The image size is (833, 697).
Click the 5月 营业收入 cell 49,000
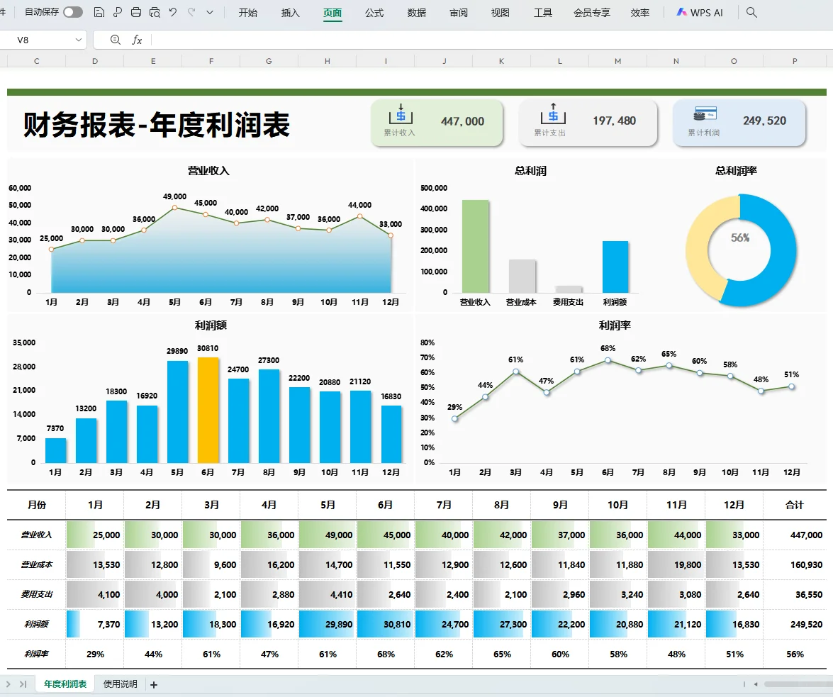pos(328,535)
